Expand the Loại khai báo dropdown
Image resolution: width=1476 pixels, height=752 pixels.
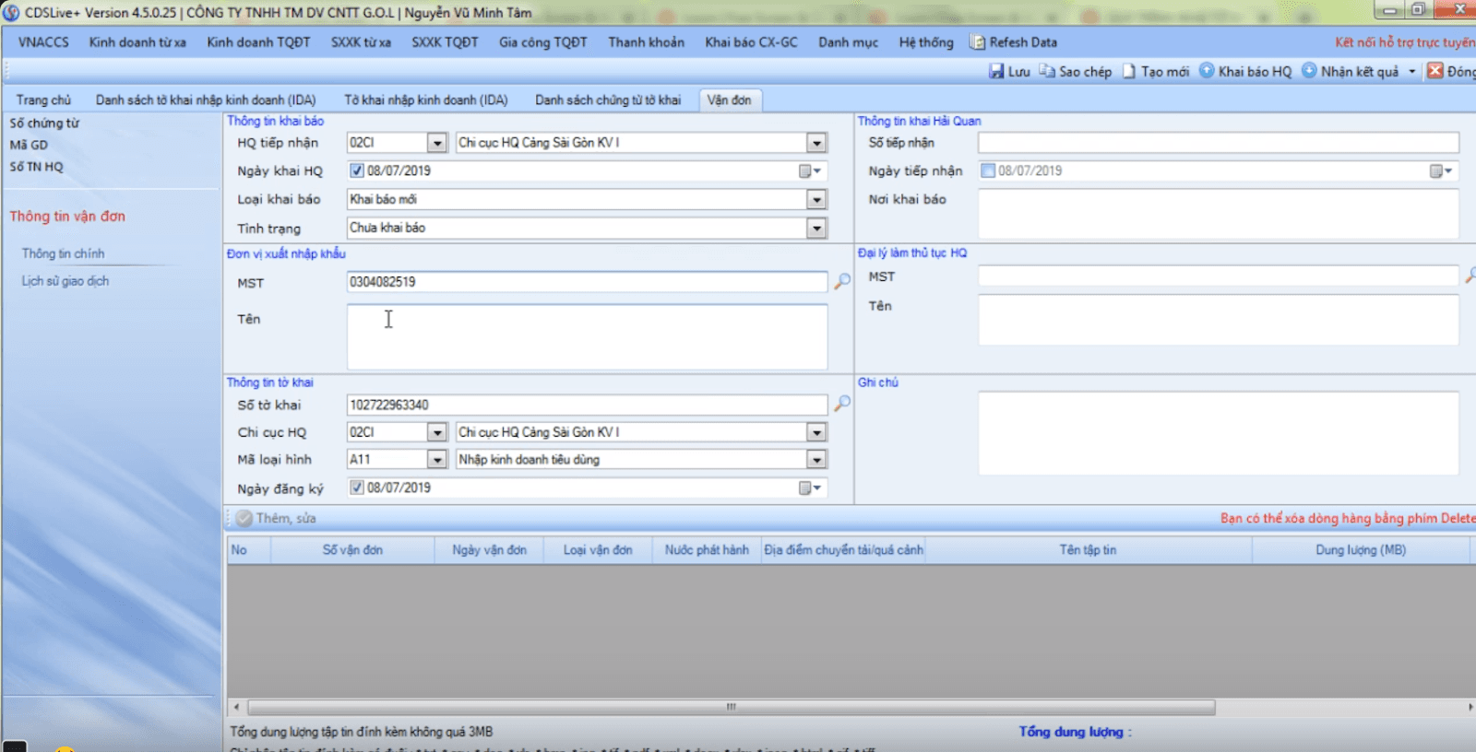pyautogui.click(x=816, y=199)
